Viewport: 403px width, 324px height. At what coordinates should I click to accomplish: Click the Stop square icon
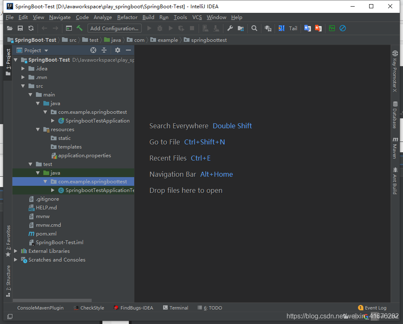pos(192,28)
